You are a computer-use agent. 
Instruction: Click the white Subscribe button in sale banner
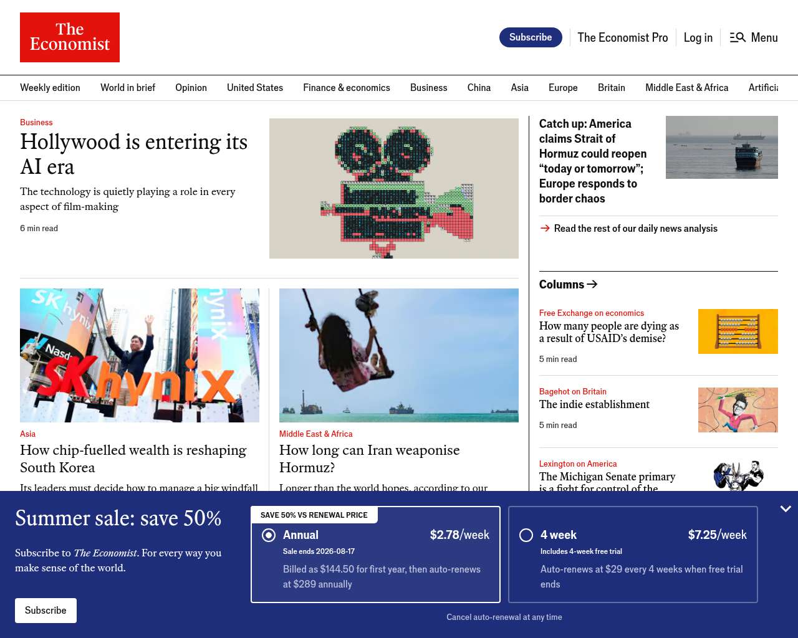click(x=46, y=611)
